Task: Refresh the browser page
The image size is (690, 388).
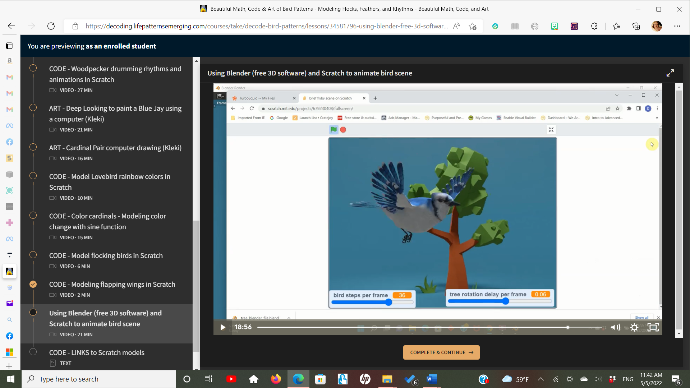Action: coord(51,26)
